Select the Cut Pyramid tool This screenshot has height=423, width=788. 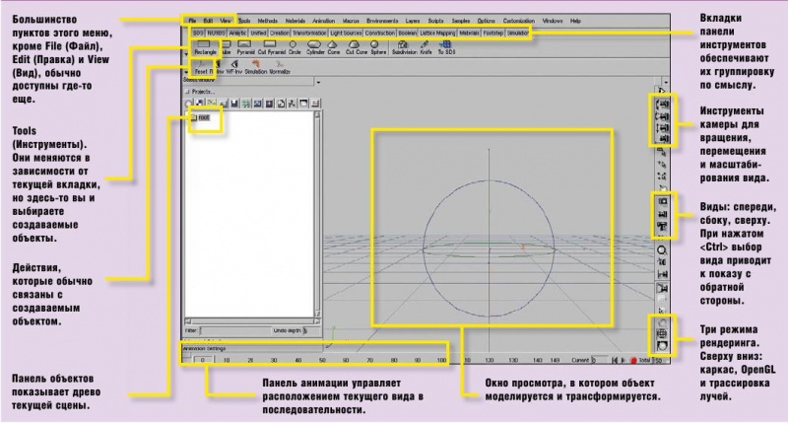(271, 47)
